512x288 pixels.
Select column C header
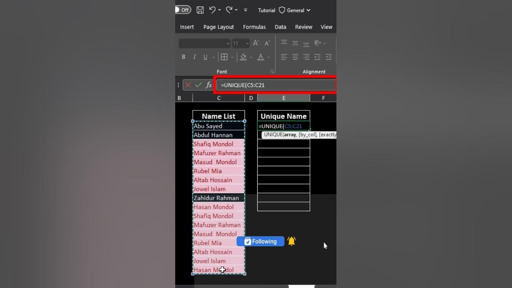219,98
